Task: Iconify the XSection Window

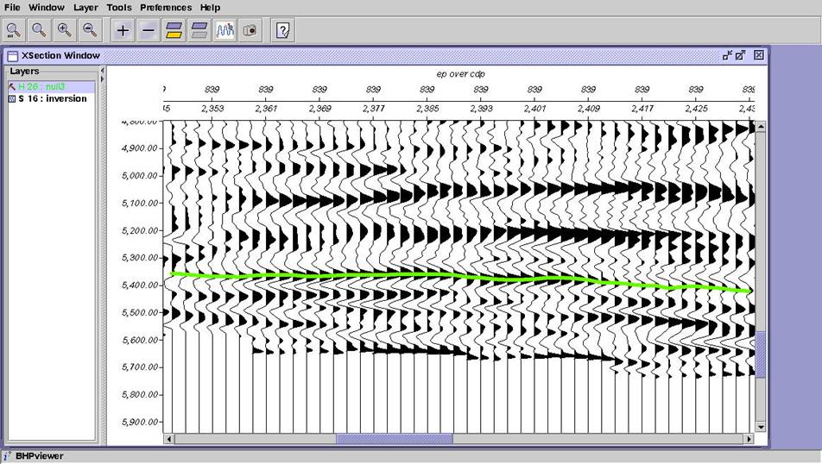Action: click(727, 55)
